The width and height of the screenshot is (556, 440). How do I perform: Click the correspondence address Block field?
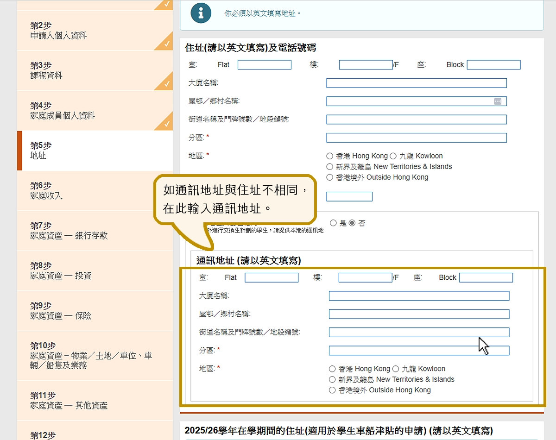[486, 277]
